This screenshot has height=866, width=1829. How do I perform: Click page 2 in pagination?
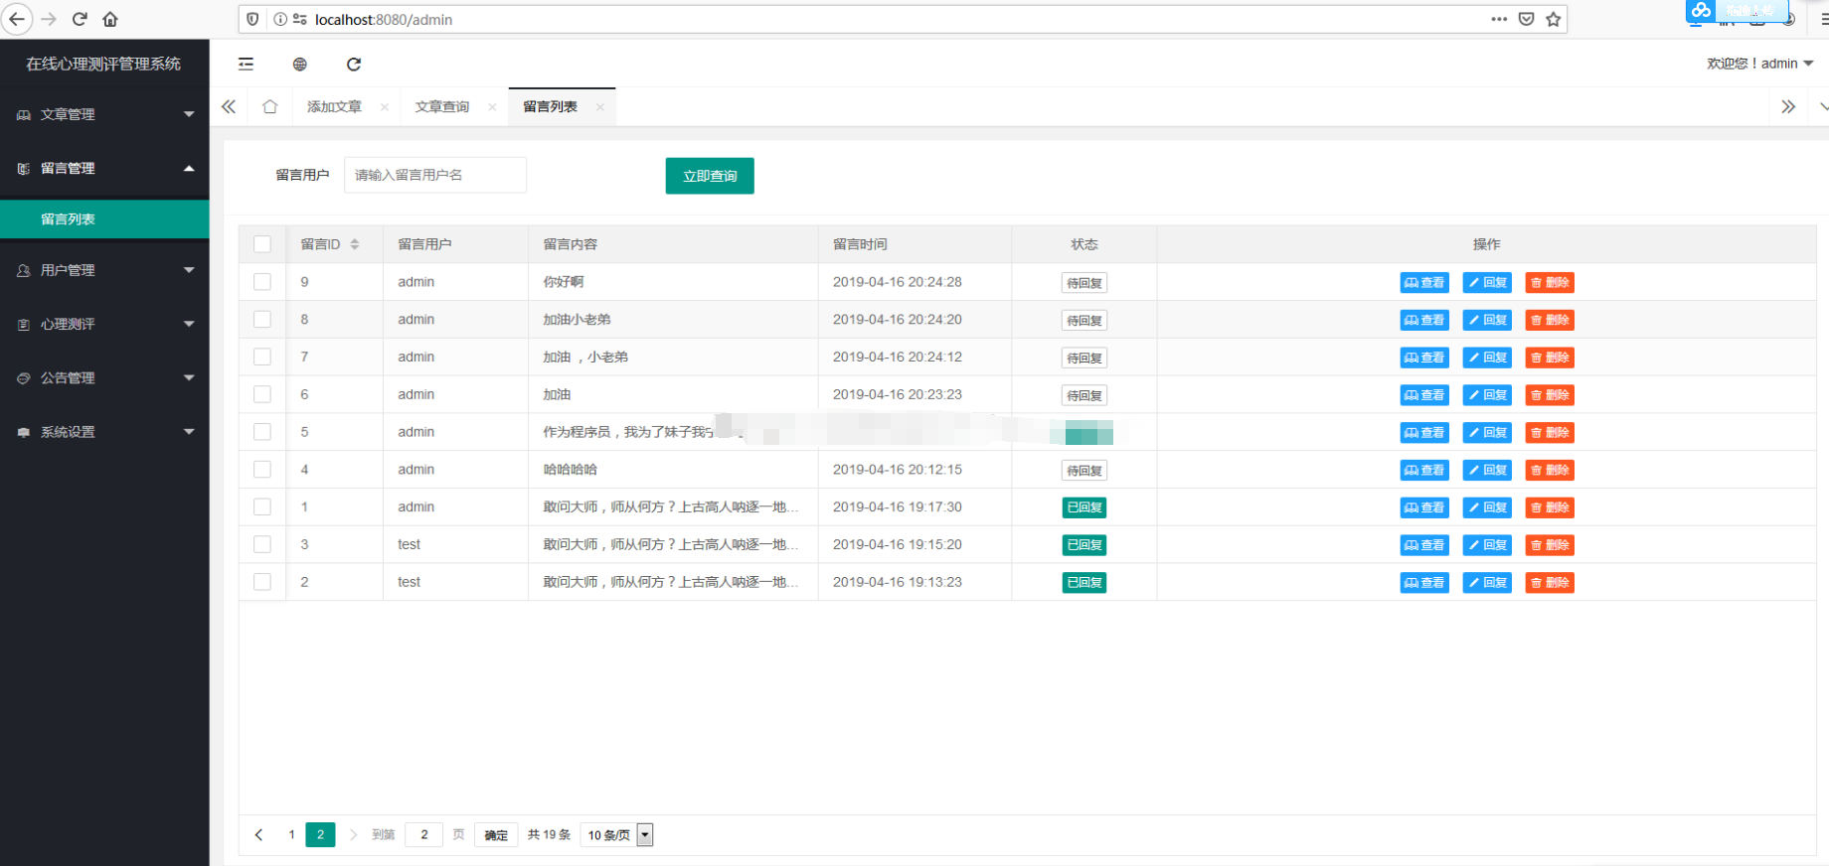[320, 835]
